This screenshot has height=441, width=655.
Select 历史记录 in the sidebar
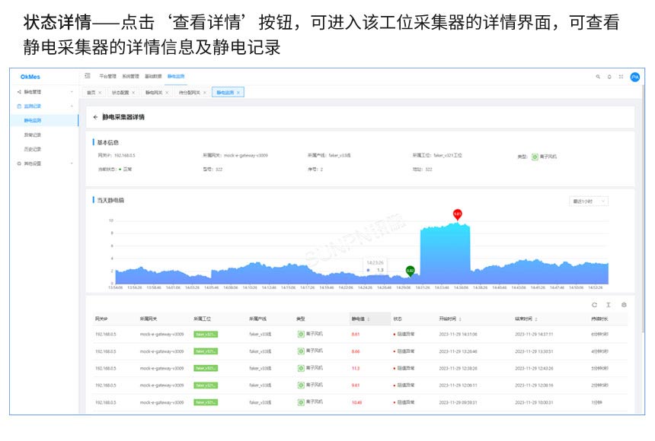[x=37, y=148]
